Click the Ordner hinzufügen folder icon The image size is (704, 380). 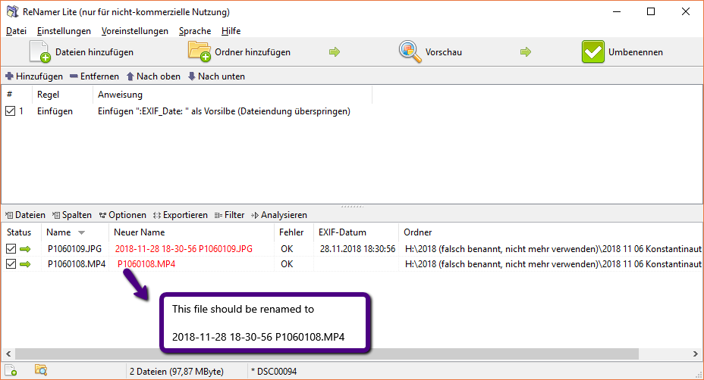click(200, 51)
